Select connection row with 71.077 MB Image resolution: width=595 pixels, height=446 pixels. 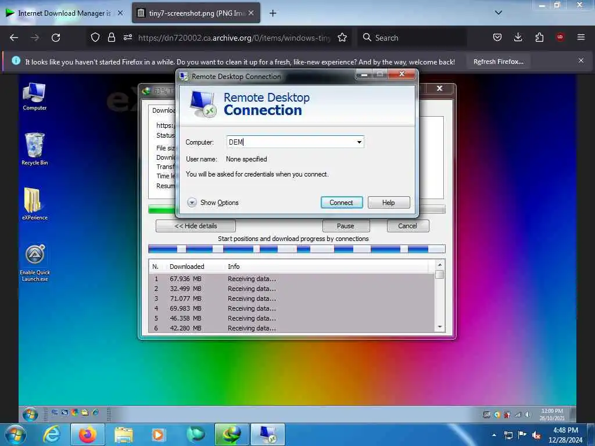[292, 298]
